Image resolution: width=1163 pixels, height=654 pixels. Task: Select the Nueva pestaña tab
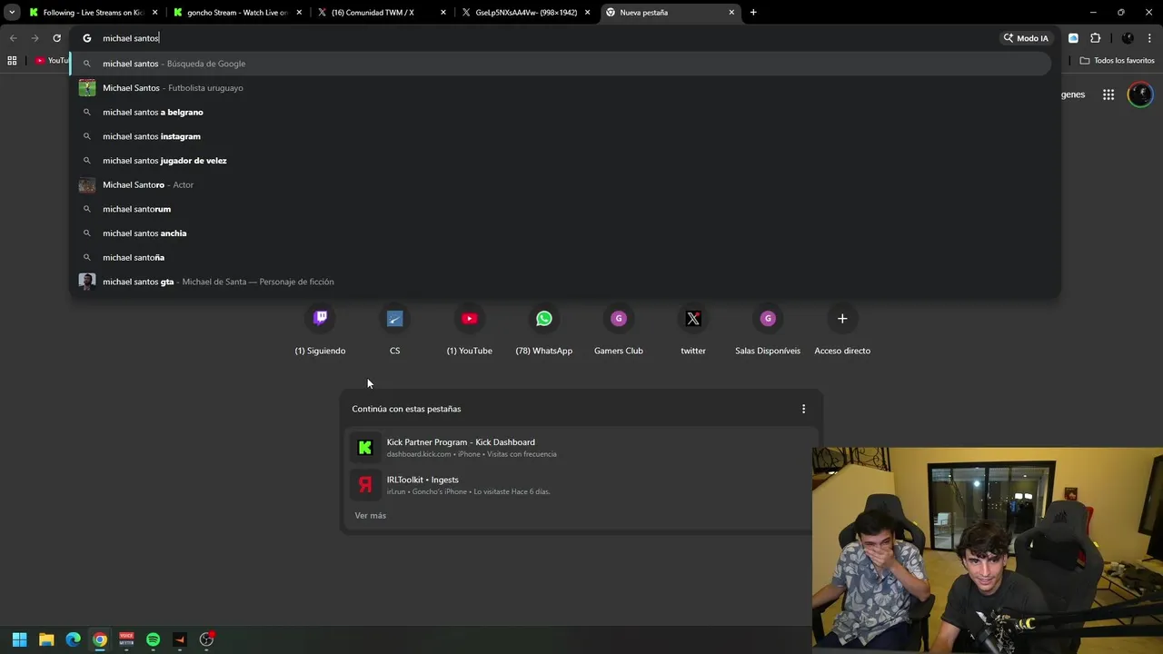click(x=670, y=13)
